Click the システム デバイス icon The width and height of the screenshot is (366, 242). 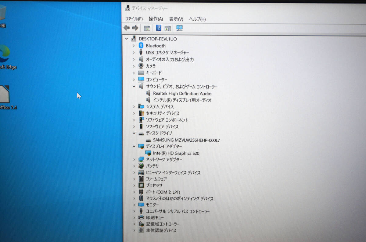point(141,106)
